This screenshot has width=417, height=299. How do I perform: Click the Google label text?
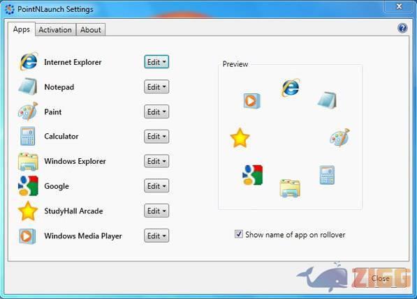(x=57, y=186)
